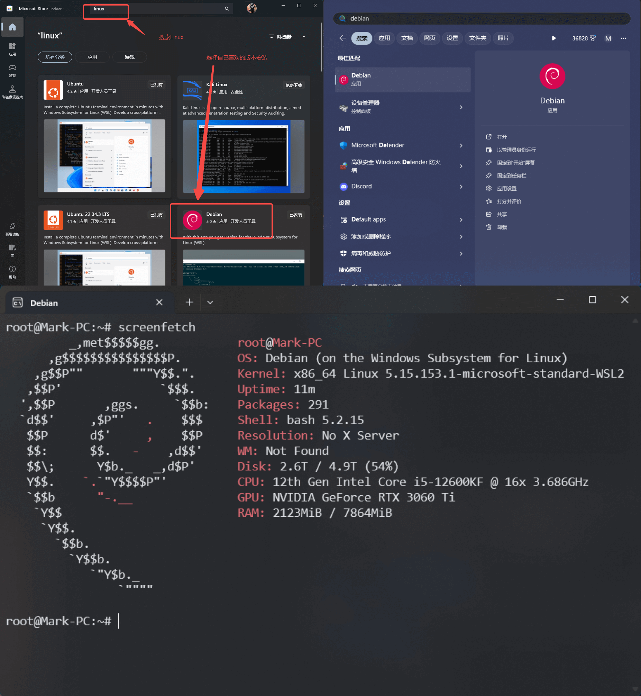Expand Default apps result arrow
This screenshot has width=641, height=696.
pyautogui.click(x=461, y=220)
